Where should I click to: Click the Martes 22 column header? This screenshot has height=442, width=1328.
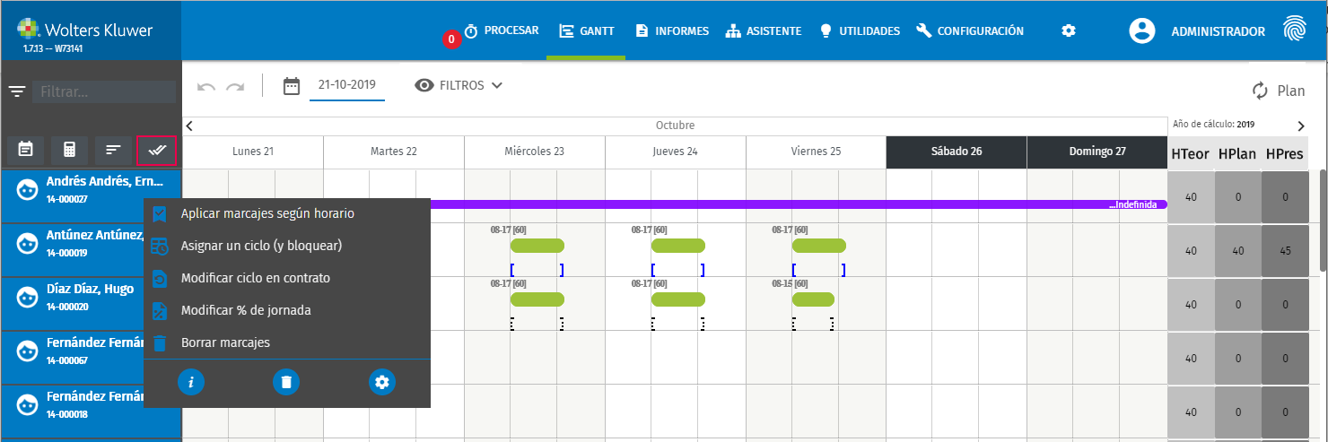click(393, 152)
